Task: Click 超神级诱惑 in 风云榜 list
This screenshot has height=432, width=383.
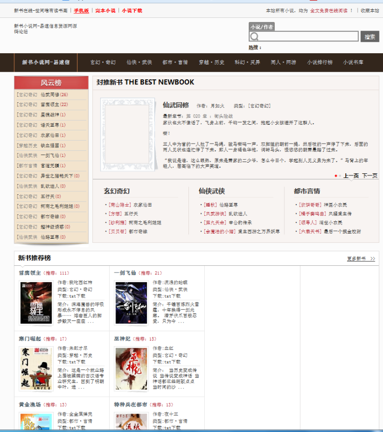Action: (52, 227)
